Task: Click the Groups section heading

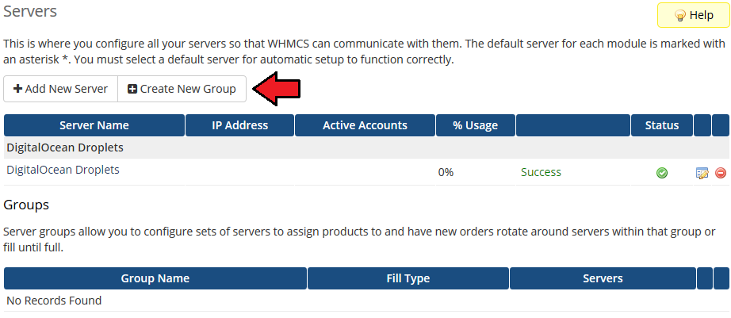Action: tap(26, 205)
